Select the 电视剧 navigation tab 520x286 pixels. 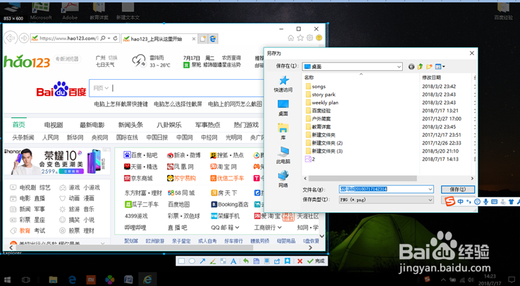click(54, 125)
